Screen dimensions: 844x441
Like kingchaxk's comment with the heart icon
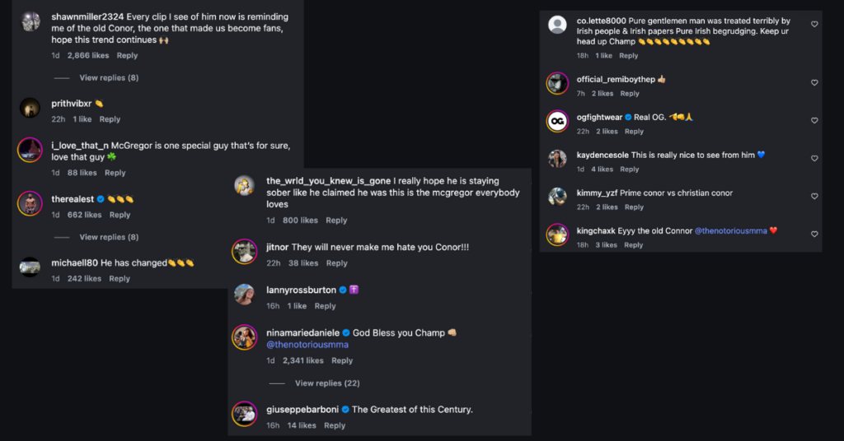[x=814, y=234]
